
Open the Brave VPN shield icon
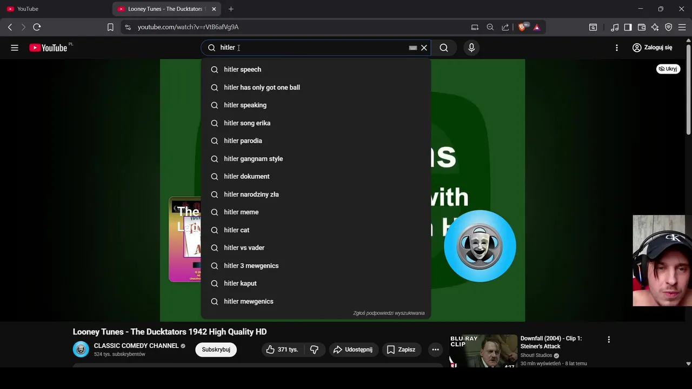tap(669, 27)
